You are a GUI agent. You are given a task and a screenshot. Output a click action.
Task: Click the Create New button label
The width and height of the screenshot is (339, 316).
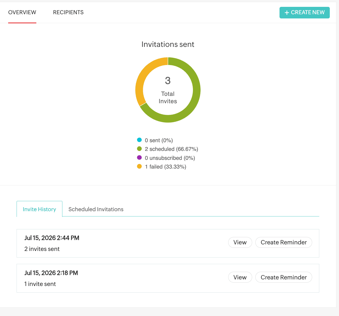(308, 12)
